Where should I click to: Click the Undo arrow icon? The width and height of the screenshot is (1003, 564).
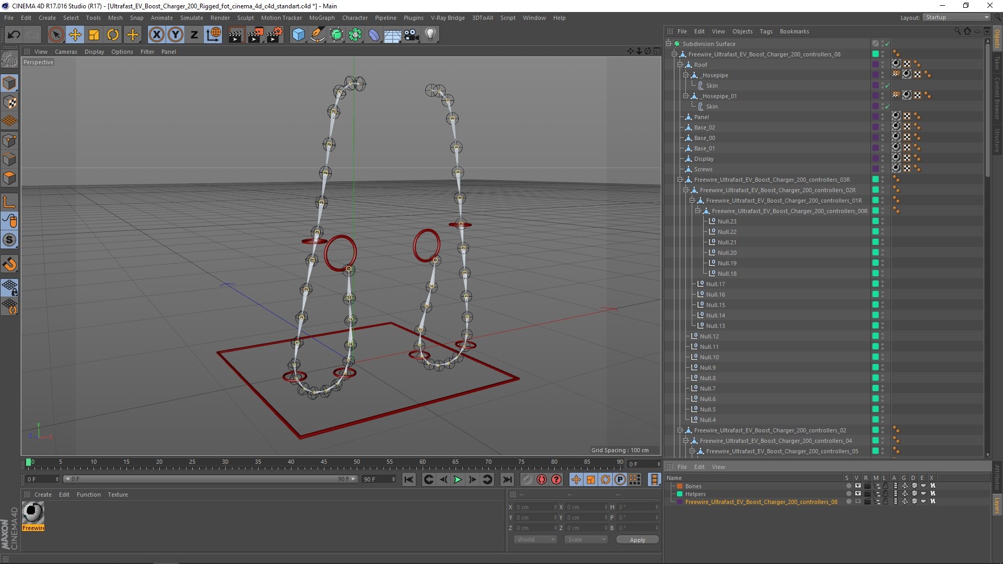tap(14, 35)
